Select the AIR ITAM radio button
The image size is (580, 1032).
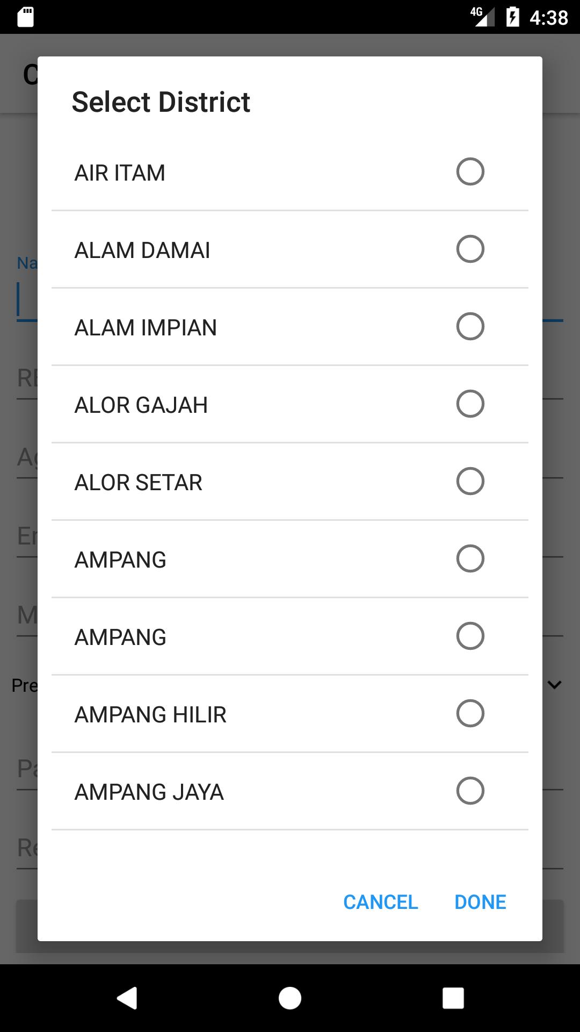click(x=470, y=172)
